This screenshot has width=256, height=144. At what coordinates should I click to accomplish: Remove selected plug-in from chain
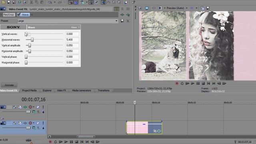[128, 15]
